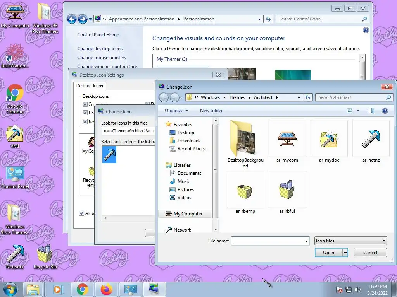The width and height of the screenshot is (397, 297).
Task: Select Network in navigation pane
Action: point(178,230)
